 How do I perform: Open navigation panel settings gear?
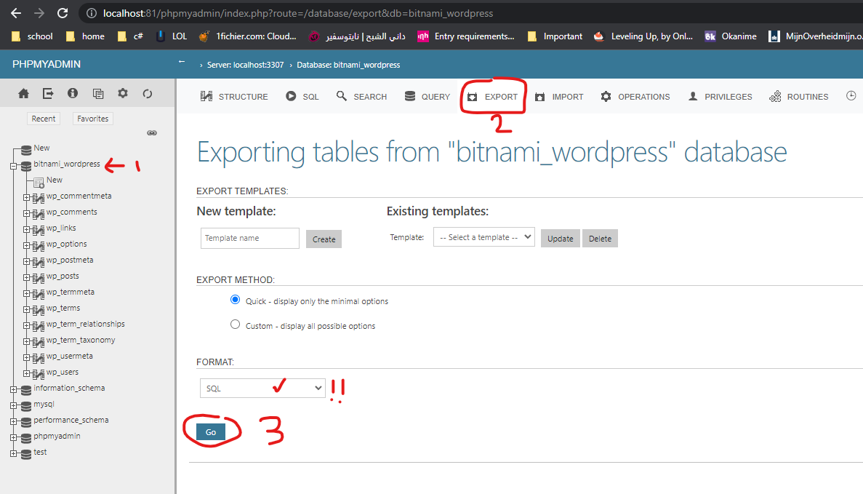[123, 93]
